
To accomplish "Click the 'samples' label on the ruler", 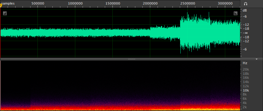I will [x=8, y=3].
